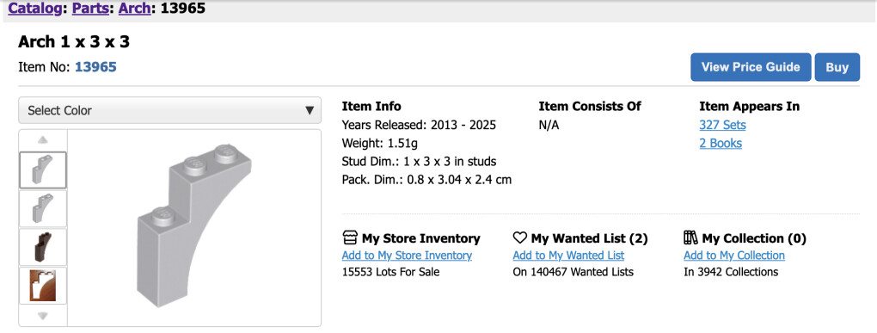Click the up arrow above the thumbnails
877x333 pixels.
tap(43, 140)
